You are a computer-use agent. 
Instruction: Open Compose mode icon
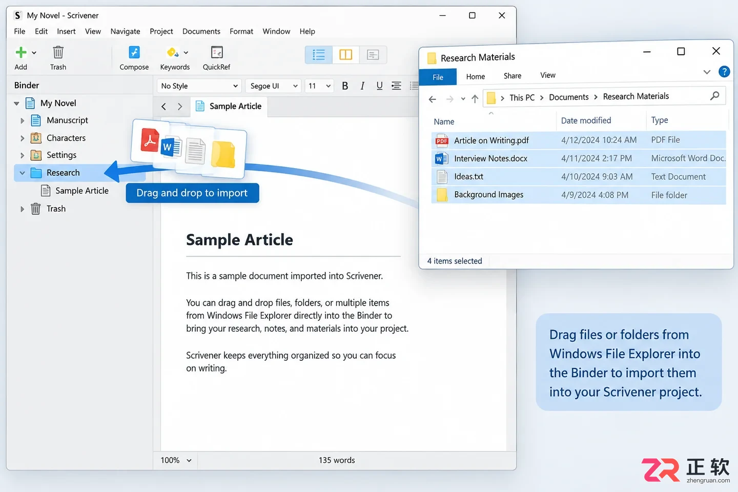134,52
